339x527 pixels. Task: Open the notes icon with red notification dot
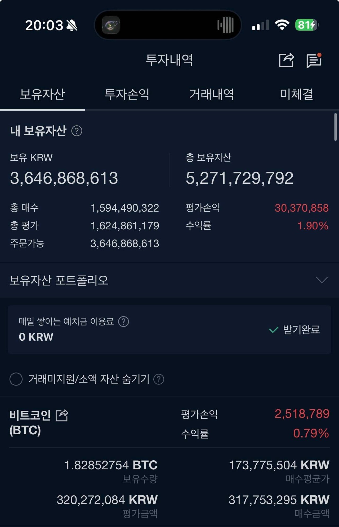314,61
